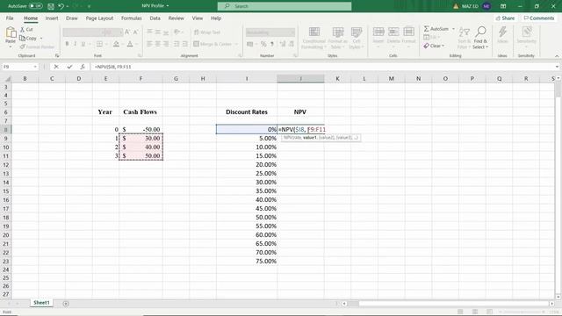This screenshot has width=562, height=316.
Task: Select the Sheet1 tab
Action: 41,303
